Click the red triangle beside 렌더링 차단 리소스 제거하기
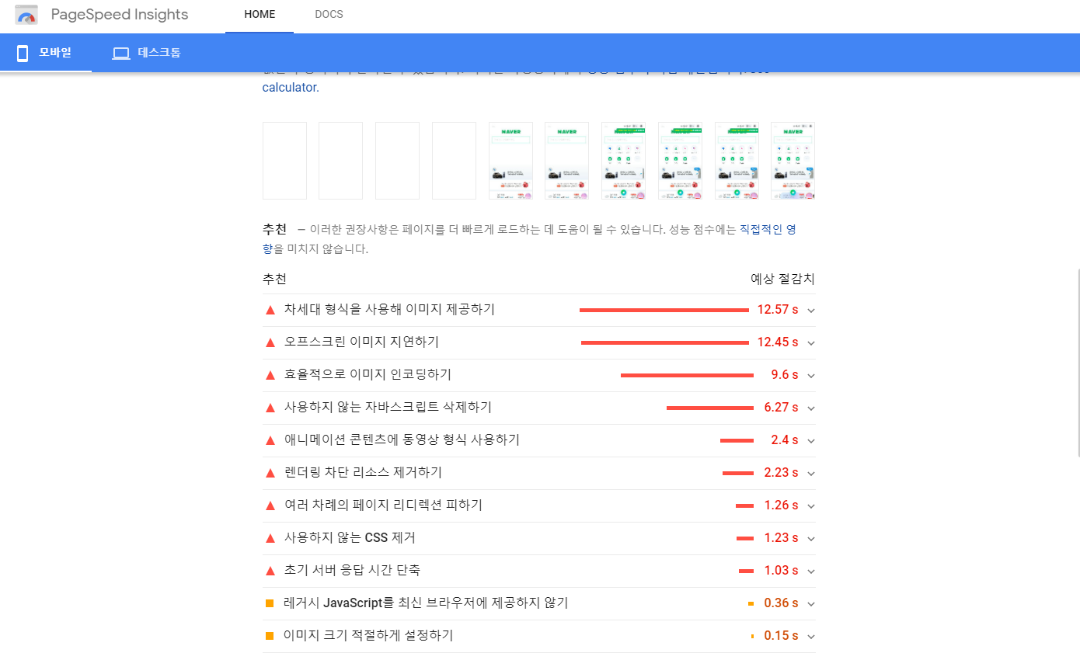Viewport: 1080px width, 660px height. click(x=270, y=472)
